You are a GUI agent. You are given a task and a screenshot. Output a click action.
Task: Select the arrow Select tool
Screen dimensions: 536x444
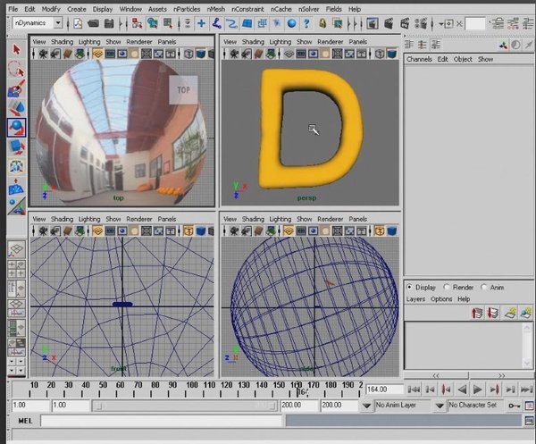[16, 47]
